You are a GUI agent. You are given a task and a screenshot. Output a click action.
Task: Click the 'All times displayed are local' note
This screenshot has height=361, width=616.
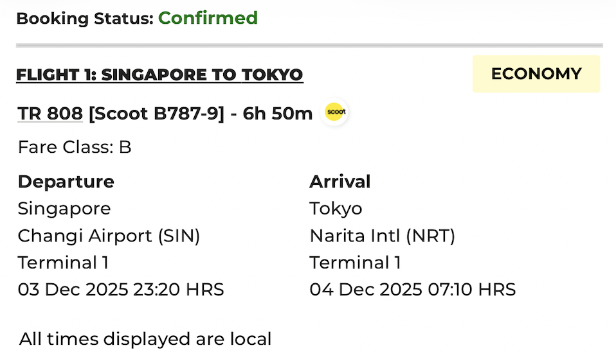tap(145, 339)
